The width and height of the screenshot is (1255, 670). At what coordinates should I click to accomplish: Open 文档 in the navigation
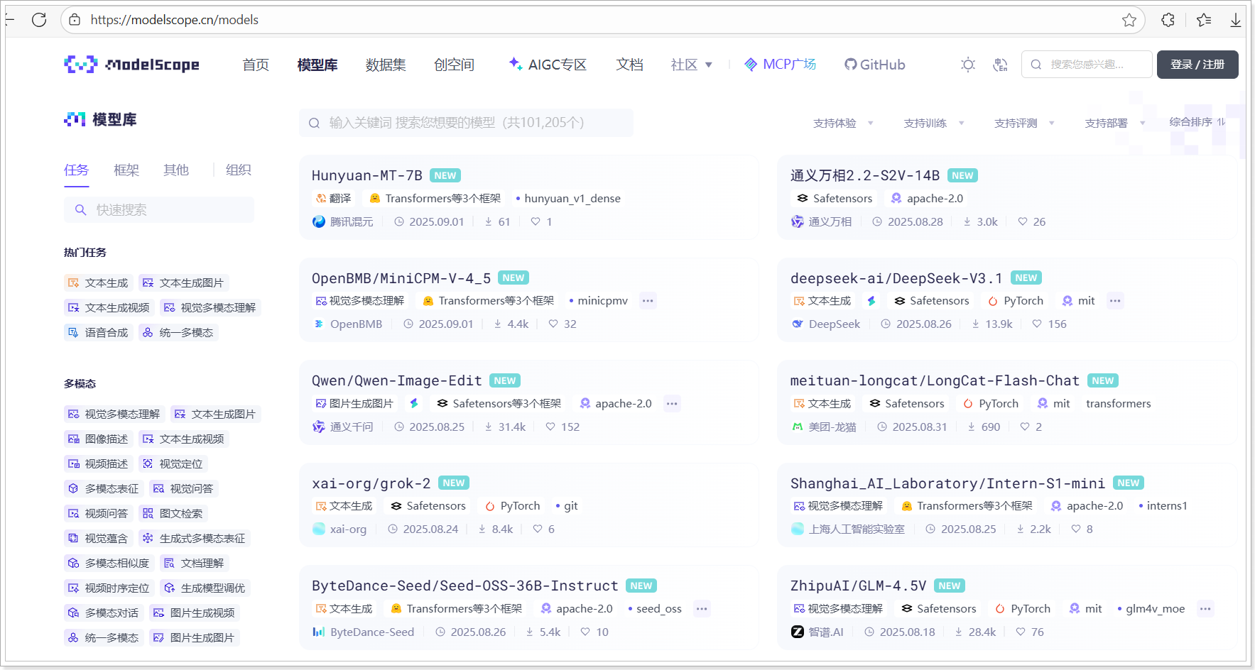(629, 65)
